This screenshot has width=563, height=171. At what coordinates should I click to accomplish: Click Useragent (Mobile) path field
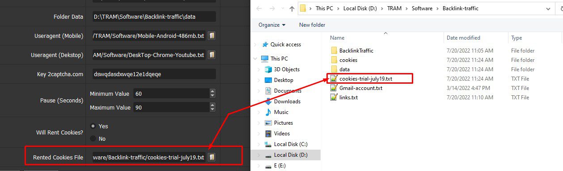148,36
